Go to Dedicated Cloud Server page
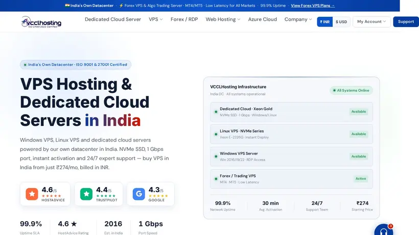419x235 pixels. click(x=113, y=19)
